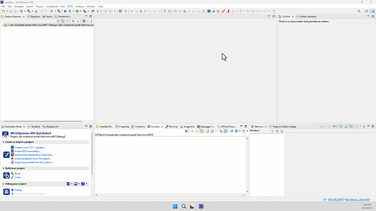Toggle Link with Editor in Project Explorer
Image resolution: width=376 pixels, height=211 pixels.
[x=63, y=21]
